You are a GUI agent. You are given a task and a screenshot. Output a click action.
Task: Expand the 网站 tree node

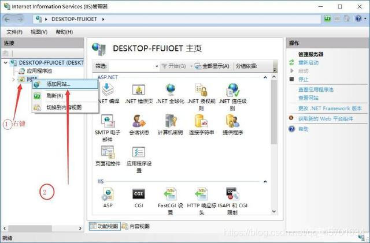pos(13,80)
